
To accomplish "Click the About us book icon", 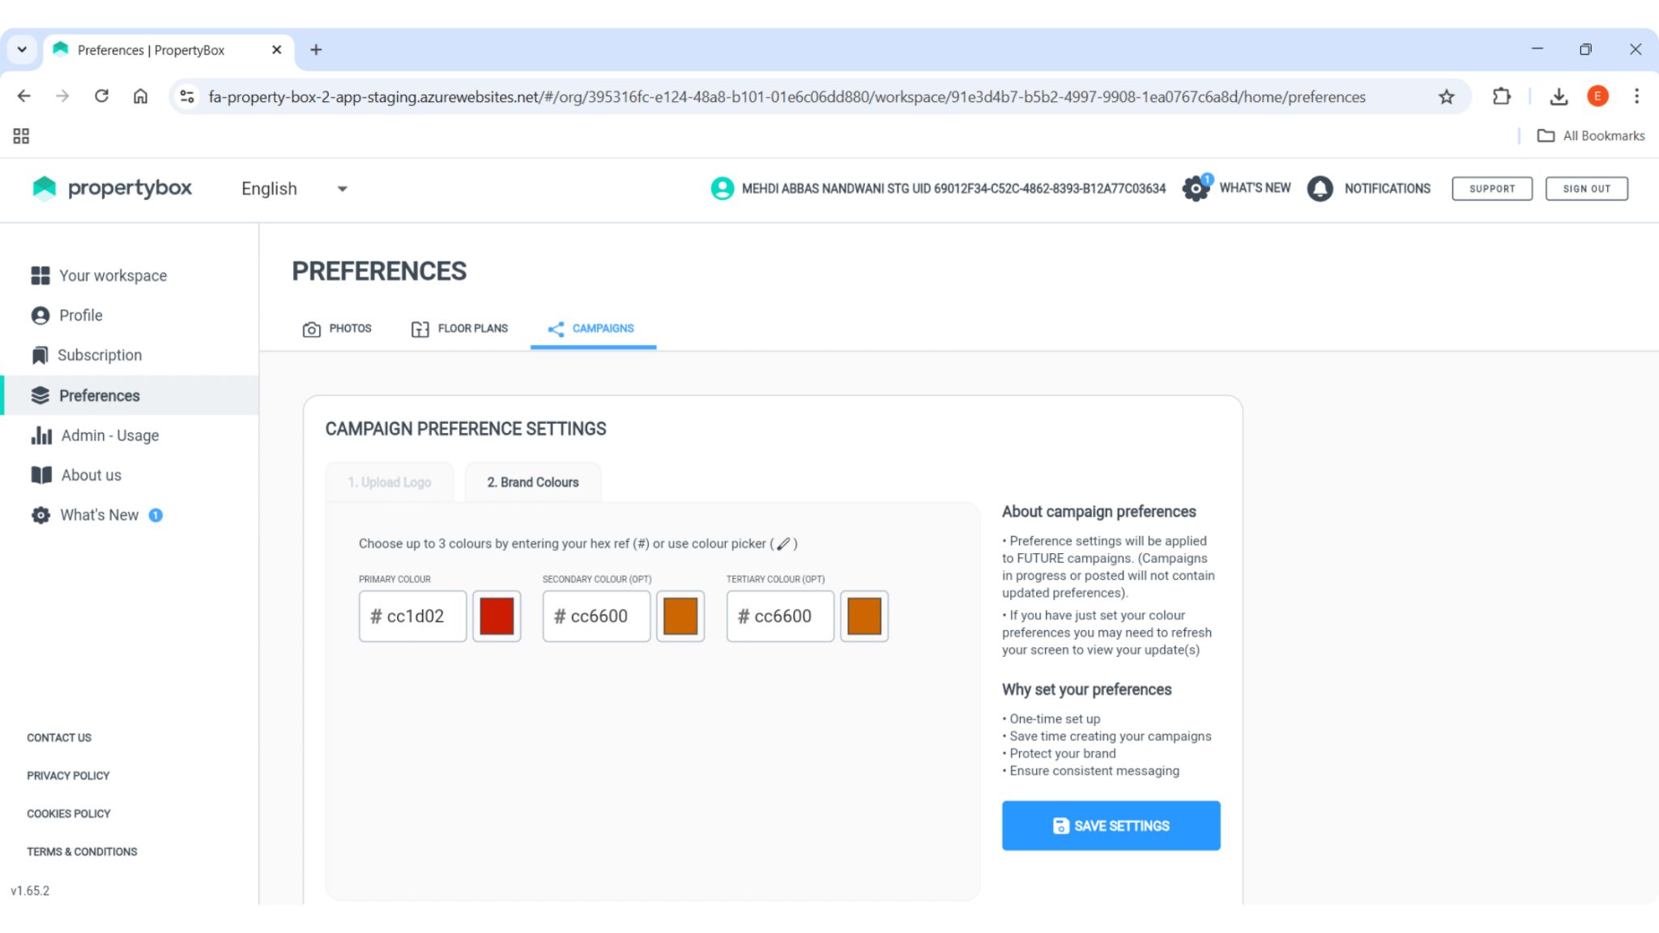I will [41, 475].
